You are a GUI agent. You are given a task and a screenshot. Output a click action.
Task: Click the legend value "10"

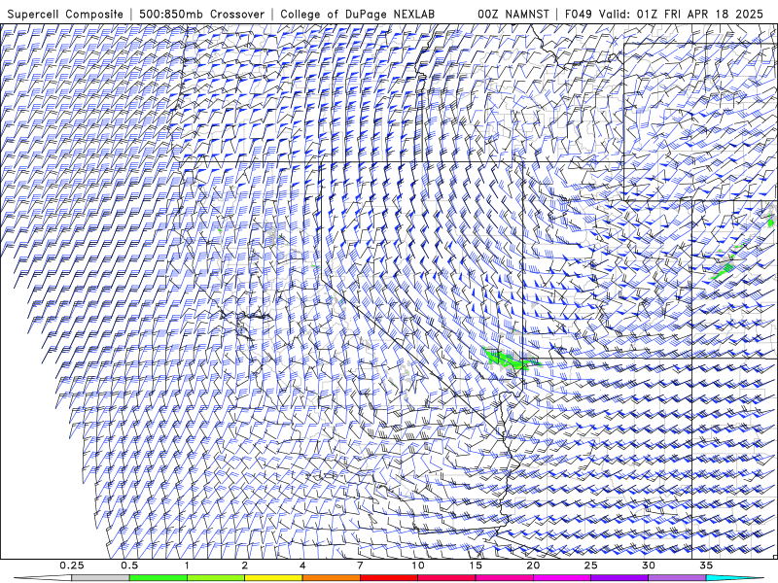click(418, 566)
